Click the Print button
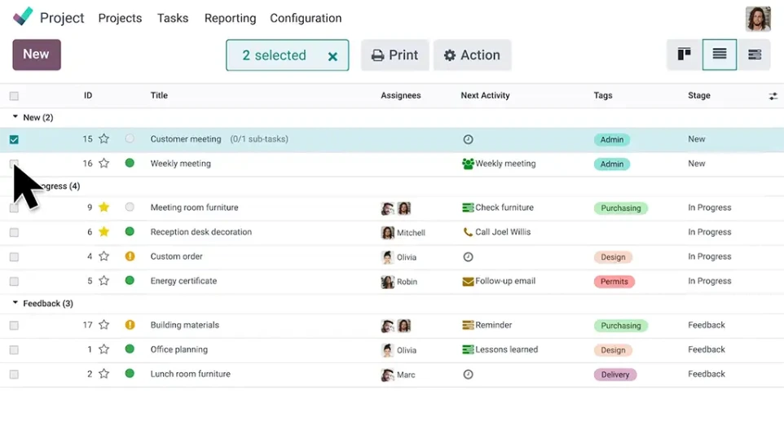Viewport: 784px width, 447px height. [x=394, y=55]
